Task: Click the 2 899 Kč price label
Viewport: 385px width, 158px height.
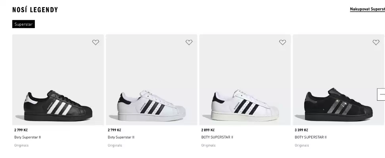Action: pos(208,130)
